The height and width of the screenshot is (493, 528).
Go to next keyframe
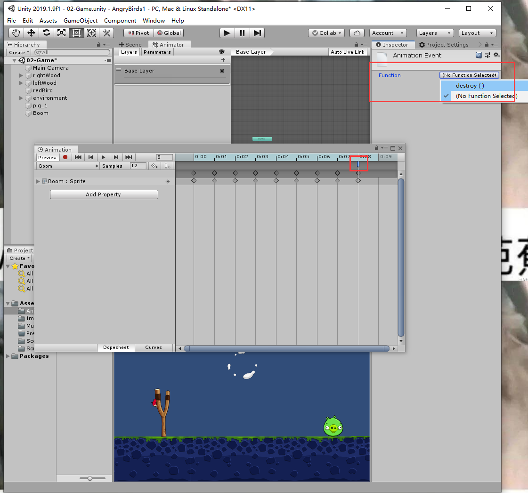tap(116, 157)
